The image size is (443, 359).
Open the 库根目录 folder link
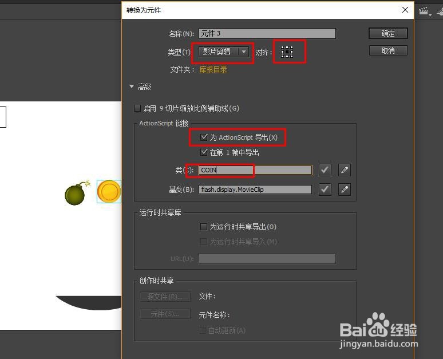pyautogui.click(x=213, y=69)
